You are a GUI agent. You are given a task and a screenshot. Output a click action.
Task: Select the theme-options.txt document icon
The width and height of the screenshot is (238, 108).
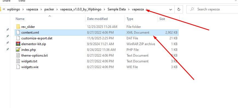(x=18, y=56)
